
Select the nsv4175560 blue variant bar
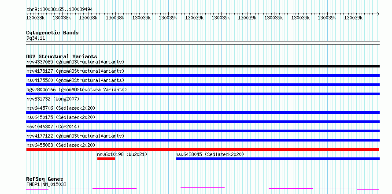point(203,85)
